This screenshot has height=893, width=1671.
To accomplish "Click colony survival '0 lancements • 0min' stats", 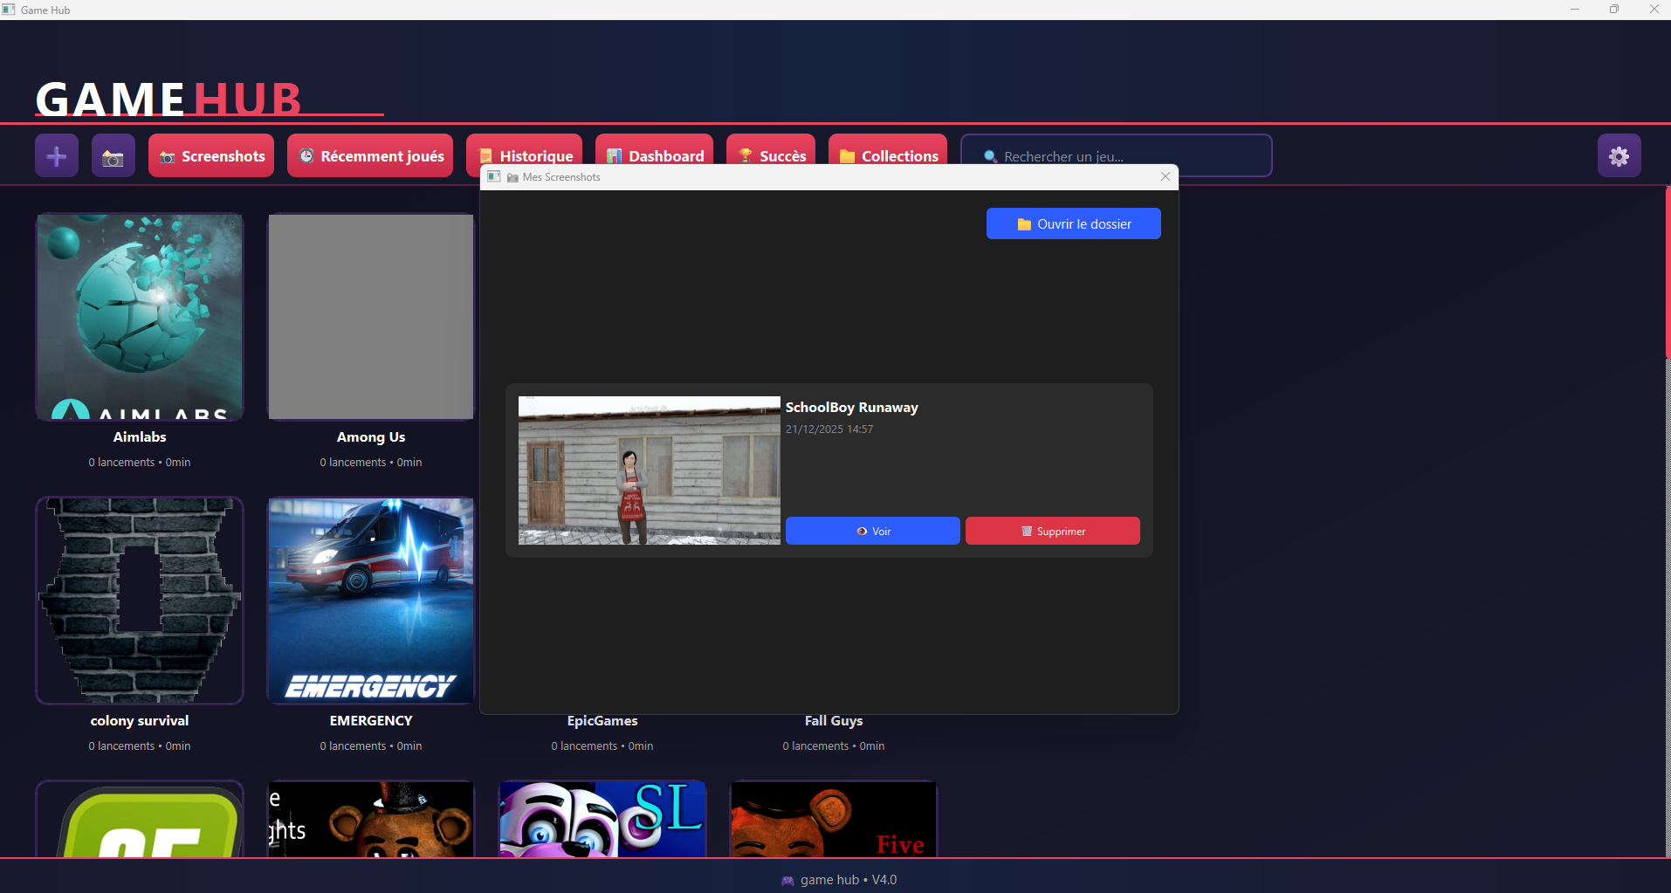I will (x=140, y=745).
